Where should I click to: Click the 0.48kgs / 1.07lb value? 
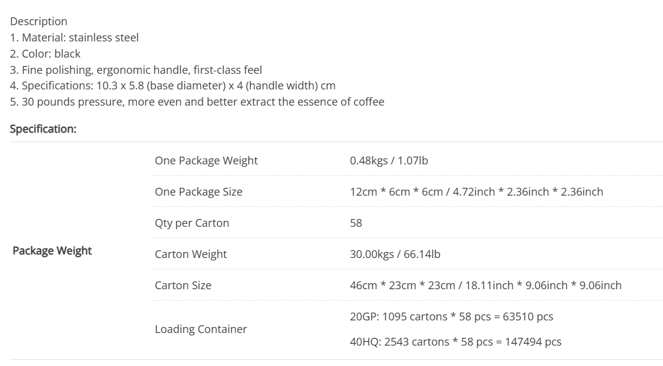coord(389,161)
